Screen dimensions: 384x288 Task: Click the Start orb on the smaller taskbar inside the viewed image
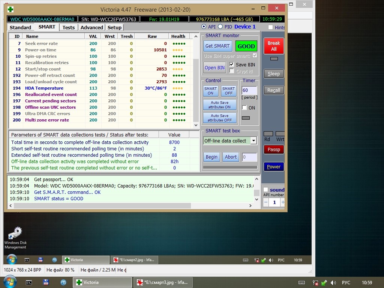(12, 259)
